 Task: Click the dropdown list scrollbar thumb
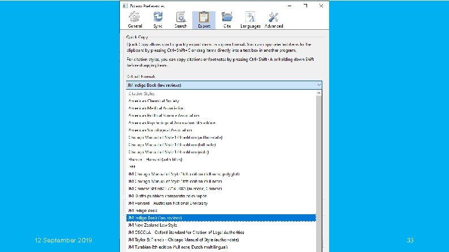click(319, 174)
